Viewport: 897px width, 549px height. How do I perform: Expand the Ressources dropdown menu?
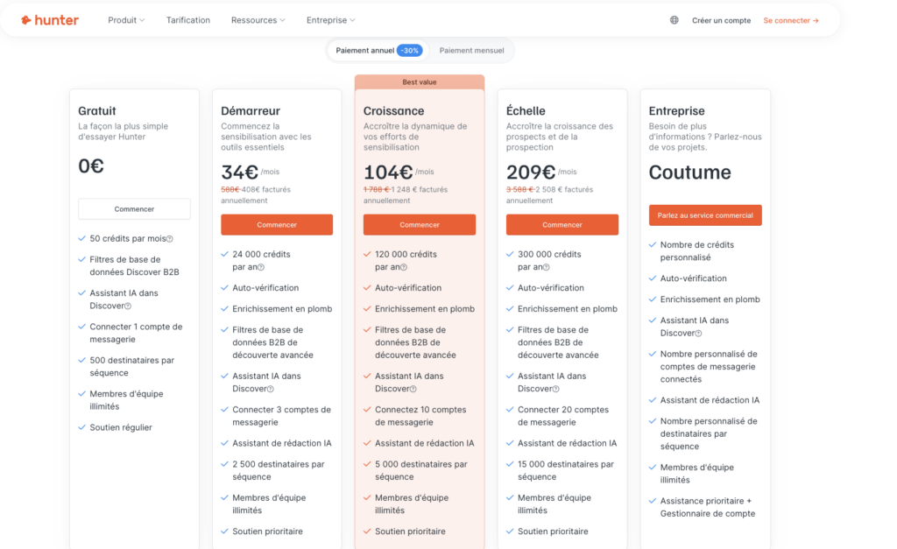[258, 20]
